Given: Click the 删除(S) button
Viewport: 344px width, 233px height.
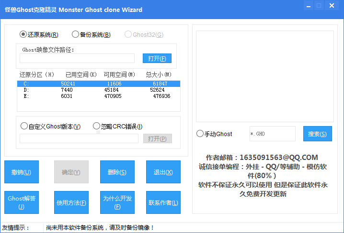Looking at the screenshot, I should [117, 172].
